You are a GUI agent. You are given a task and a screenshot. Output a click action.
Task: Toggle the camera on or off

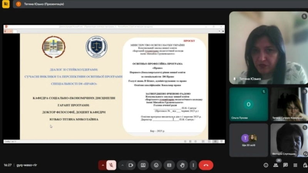(131, 165)
